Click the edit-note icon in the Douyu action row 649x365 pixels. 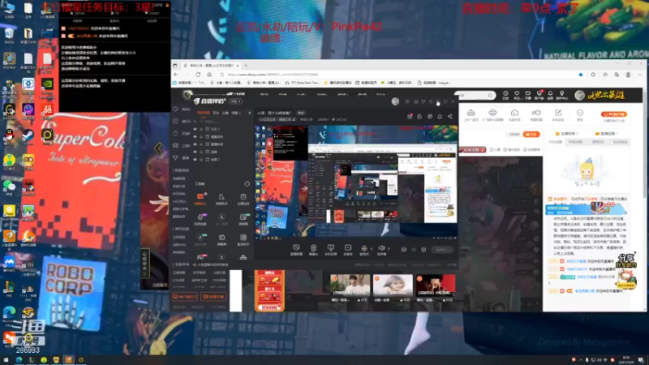click(x=558, y=114)
